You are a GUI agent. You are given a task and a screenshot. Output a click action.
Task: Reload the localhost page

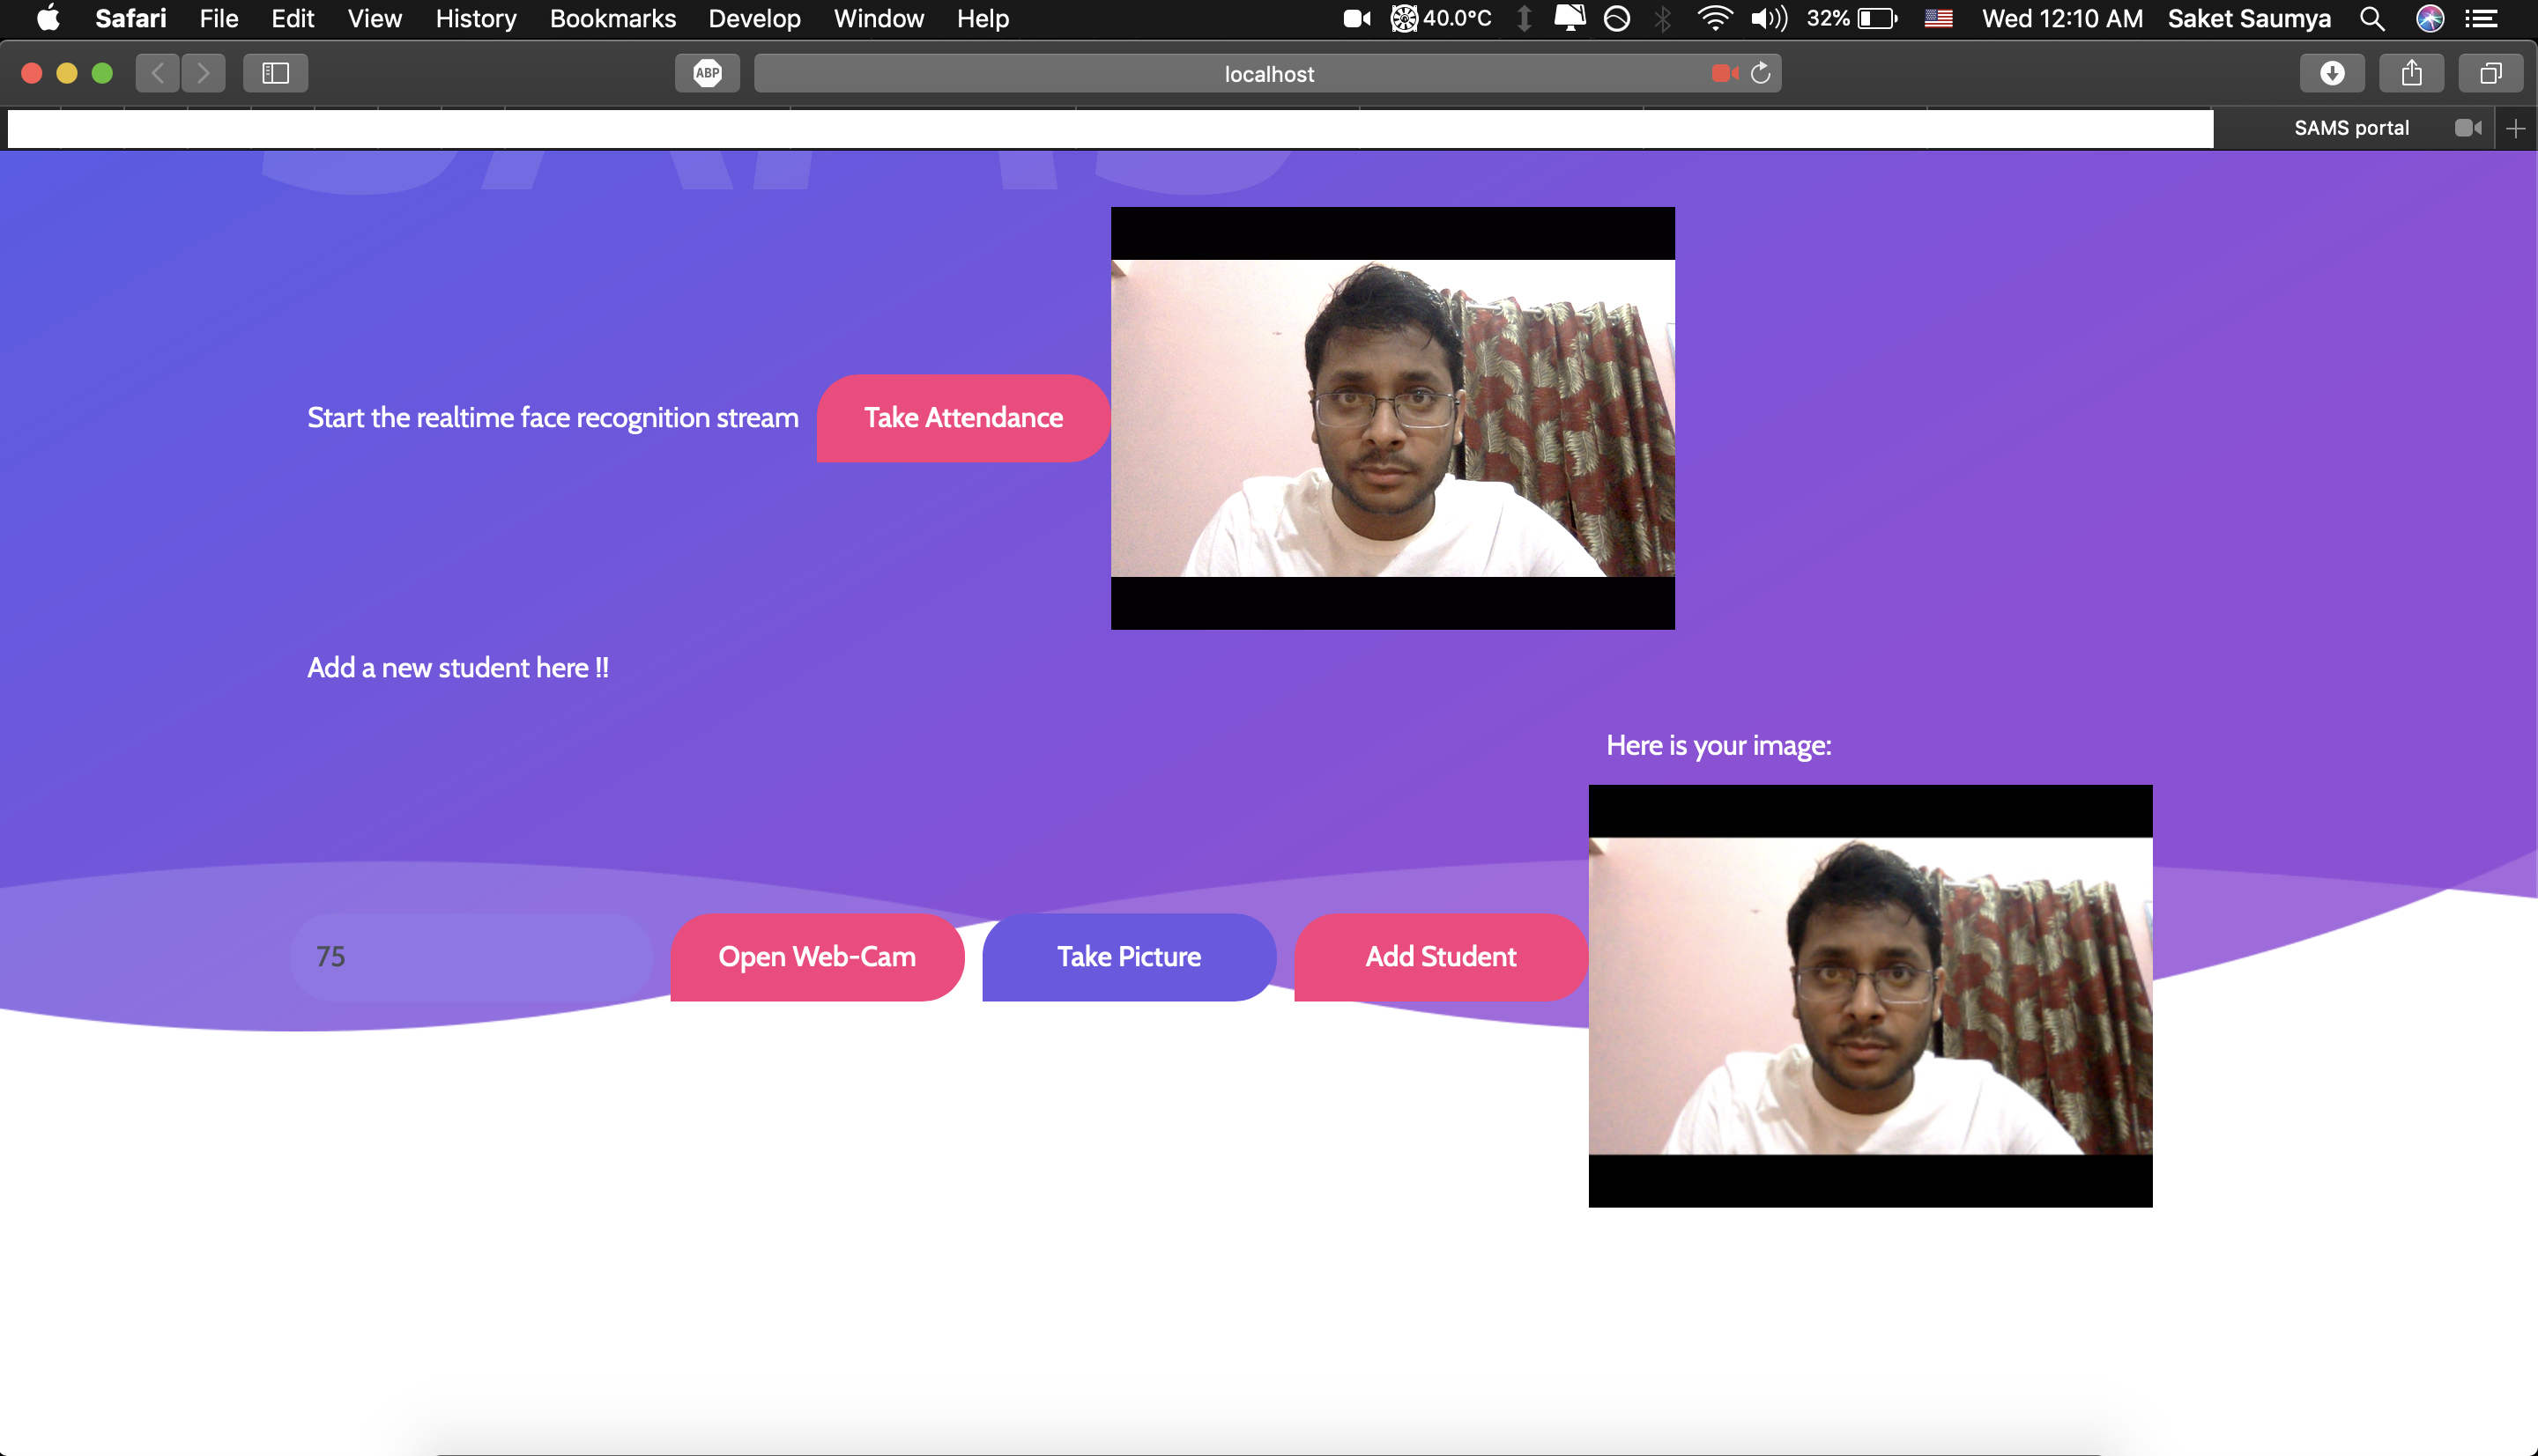[1761, 73]
